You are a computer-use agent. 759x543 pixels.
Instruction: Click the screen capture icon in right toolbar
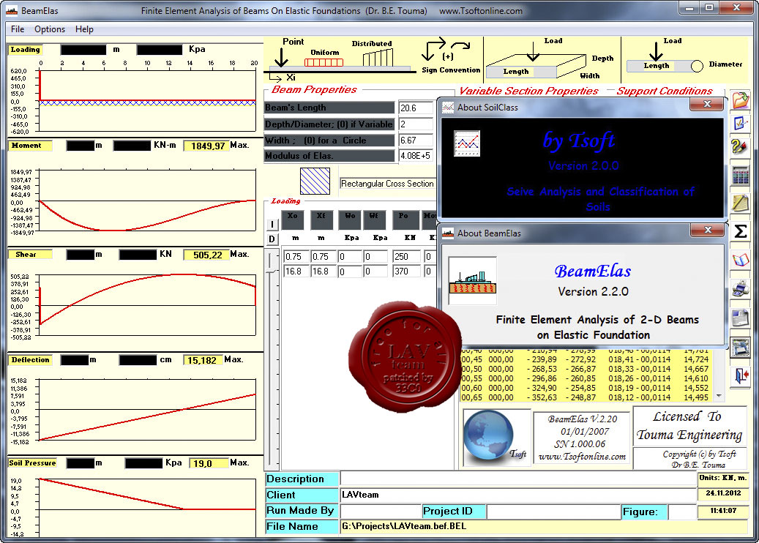click(740, 347)
